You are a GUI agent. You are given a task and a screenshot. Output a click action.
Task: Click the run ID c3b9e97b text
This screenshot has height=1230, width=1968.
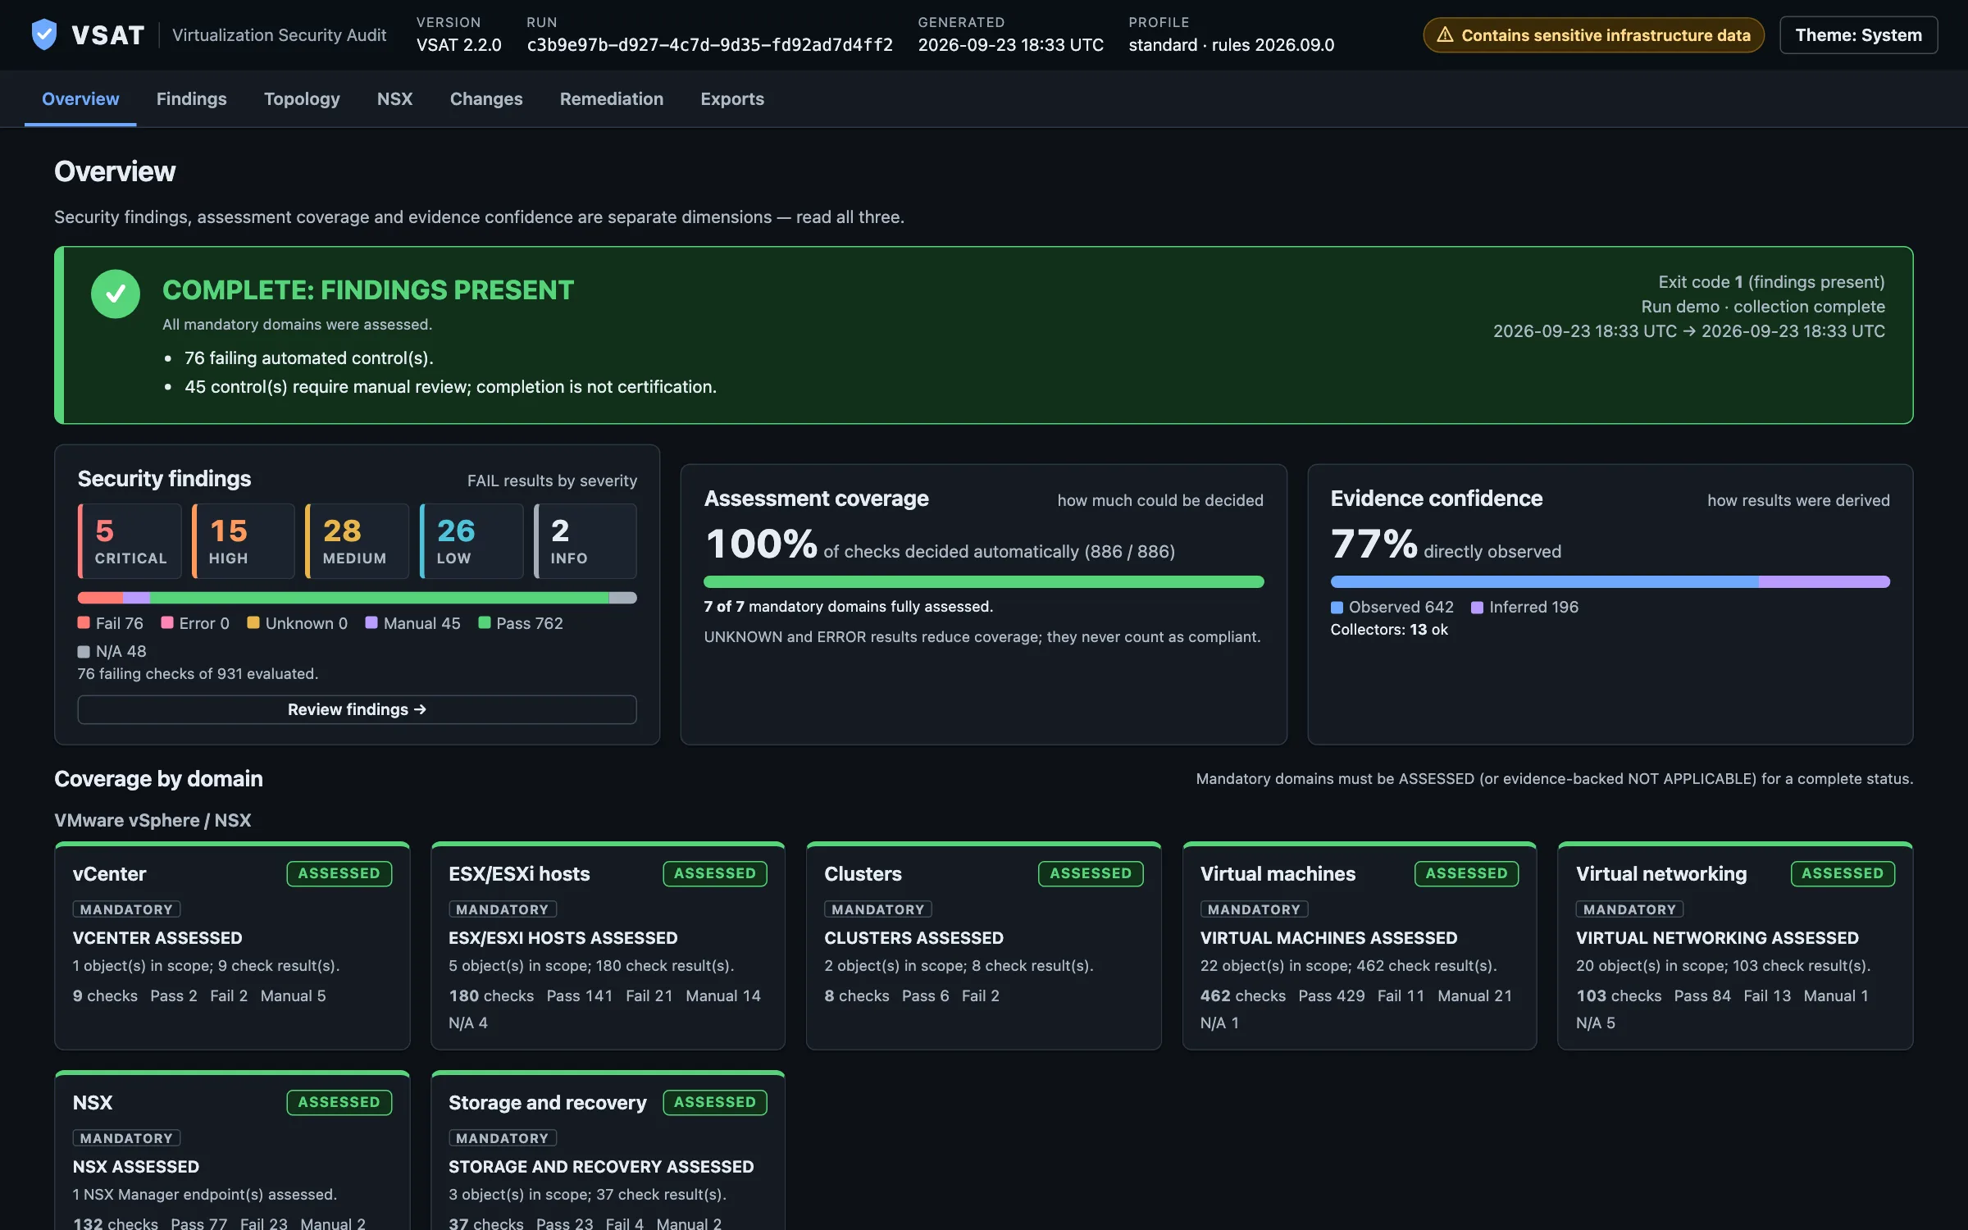click(x=709, y=45)
